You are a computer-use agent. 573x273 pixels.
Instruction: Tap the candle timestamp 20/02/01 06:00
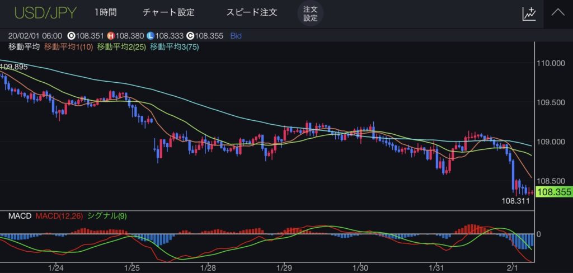pos(35,36)
